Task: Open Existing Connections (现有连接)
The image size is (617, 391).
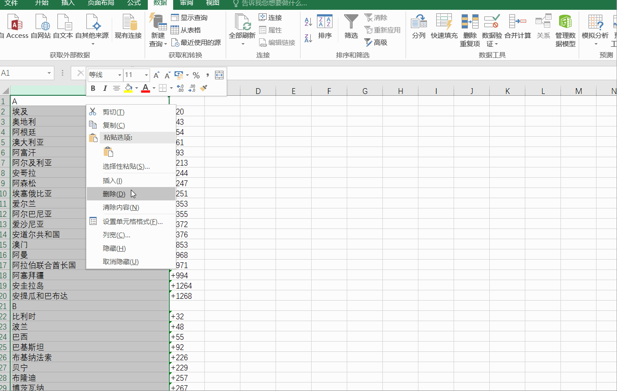Action: [128, 27]
